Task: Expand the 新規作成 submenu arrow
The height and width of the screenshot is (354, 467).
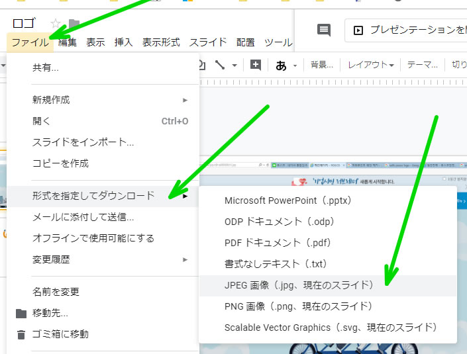Action: point(185,101)
